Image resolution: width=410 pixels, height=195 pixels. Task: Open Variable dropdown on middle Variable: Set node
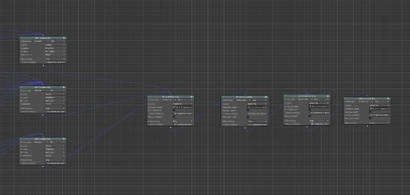point(55,97)
